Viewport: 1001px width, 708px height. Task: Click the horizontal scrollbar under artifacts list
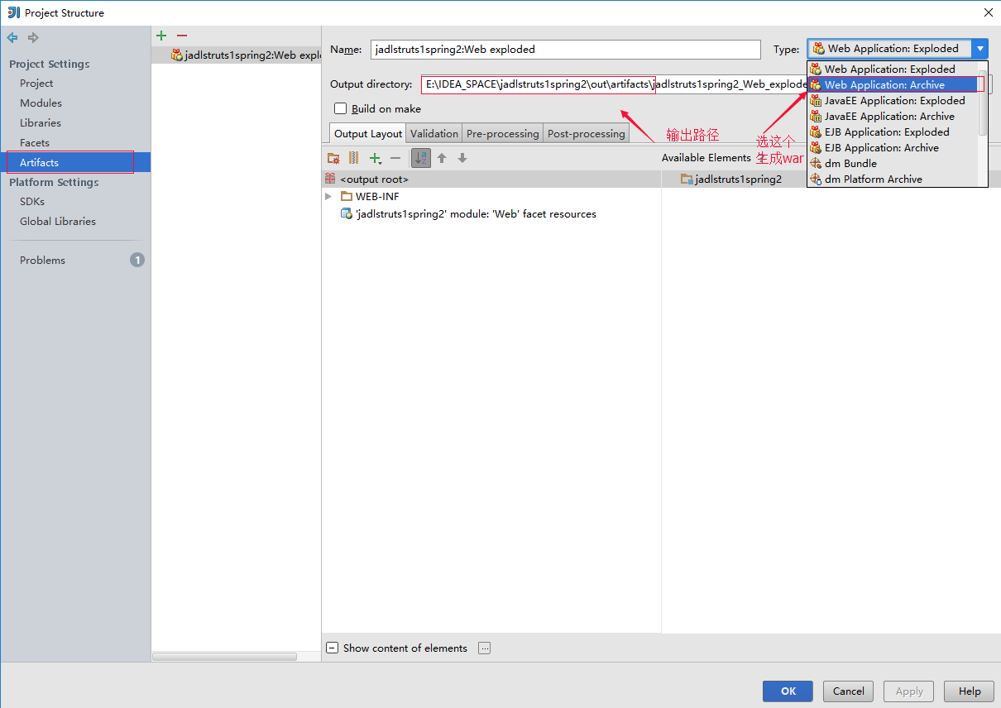[x=225, y=657]
